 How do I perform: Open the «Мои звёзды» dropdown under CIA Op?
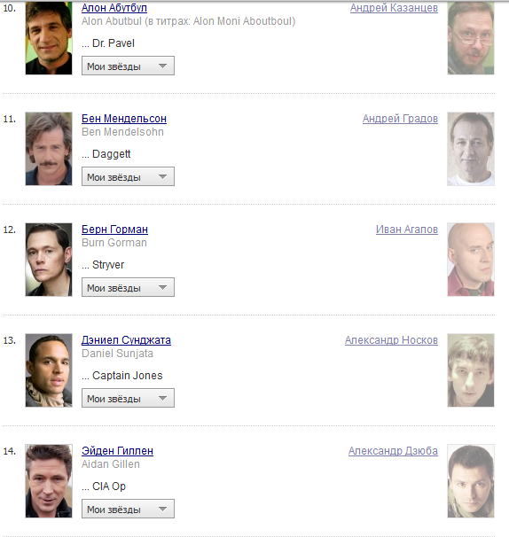tap(128, 509)
